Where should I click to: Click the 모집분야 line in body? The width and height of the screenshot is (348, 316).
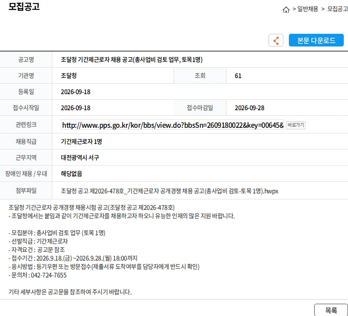click(57, 233)
